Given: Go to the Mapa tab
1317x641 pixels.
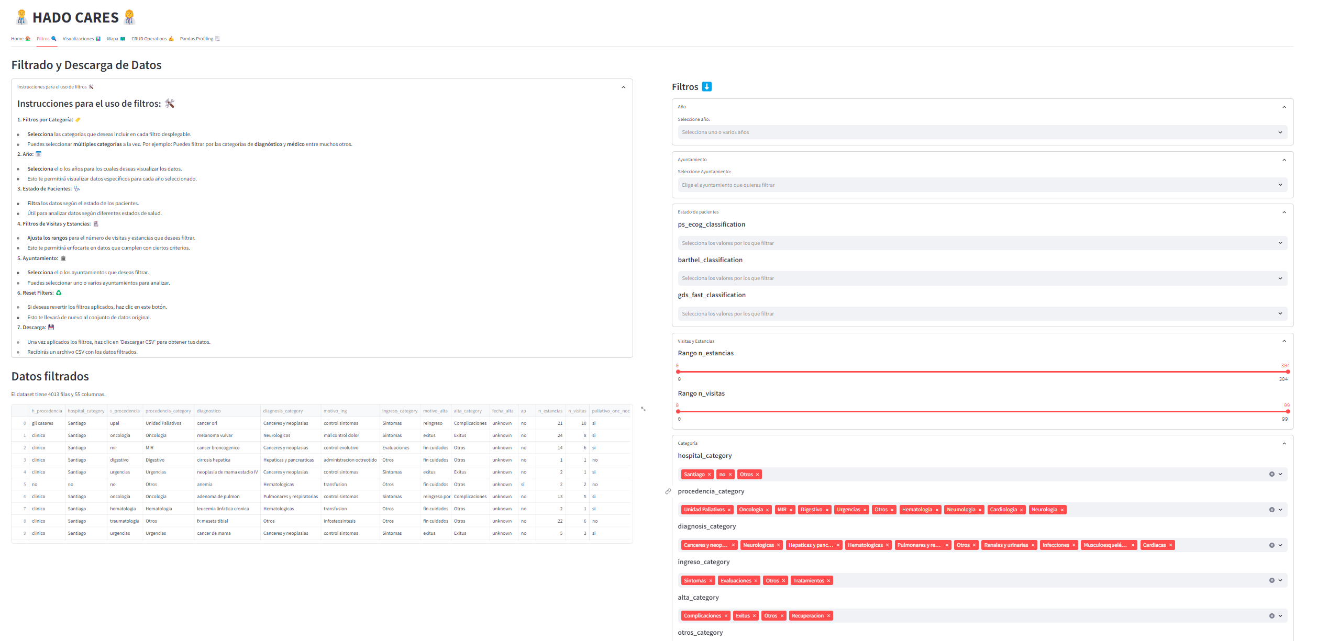Looking at the screenshot, I should (116, 39).
